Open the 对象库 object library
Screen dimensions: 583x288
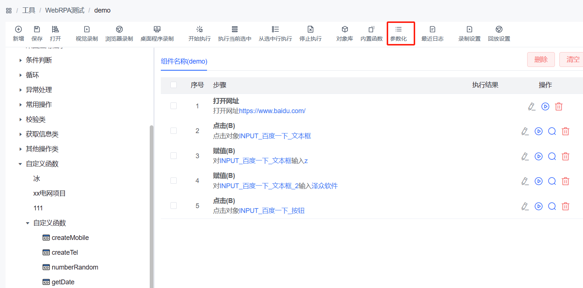pyautogui.click(x=345, y=30)
